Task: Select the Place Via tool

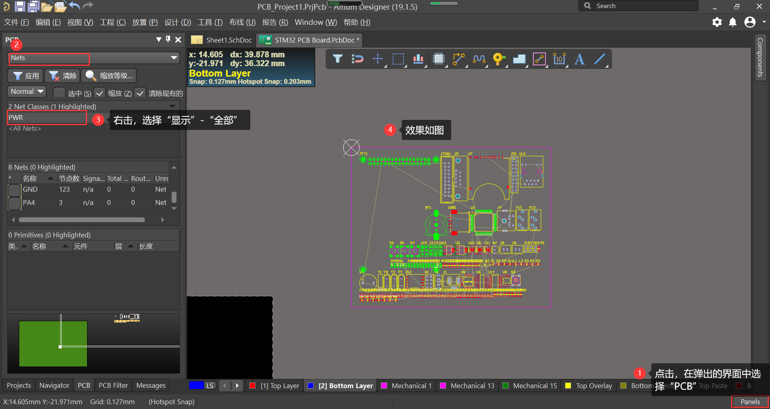Action: pyautogui.click(x=499, y=59)
